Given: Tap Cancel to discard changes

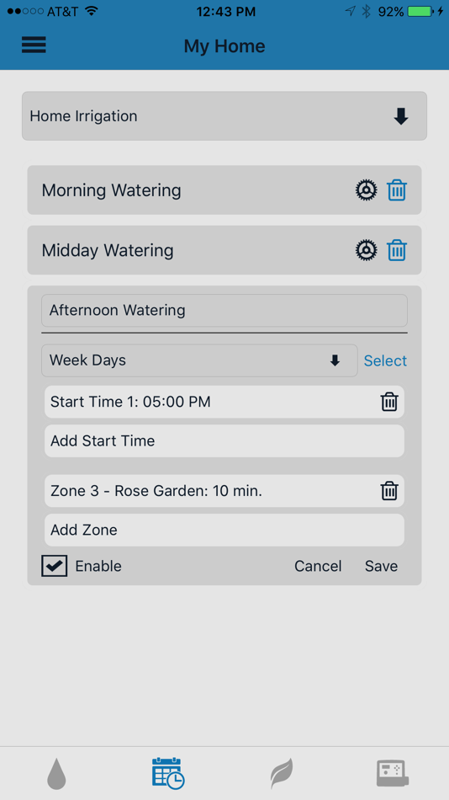Looking at the screenshot, I should [318, 566].
